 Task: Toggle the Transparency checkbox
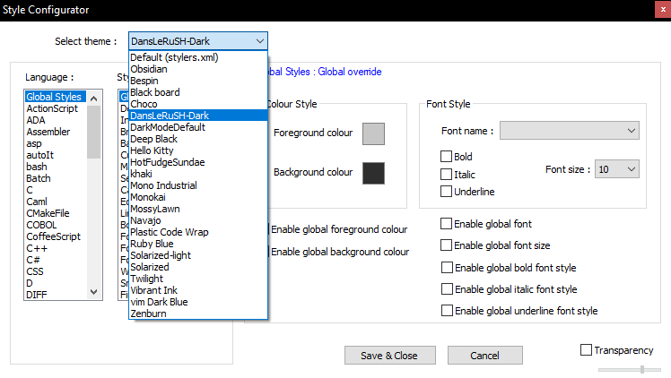(586, 350)
